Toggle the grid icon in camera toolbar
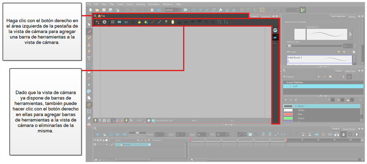The width and height of the screenshot is (367, 164). (x=113, y=22)
